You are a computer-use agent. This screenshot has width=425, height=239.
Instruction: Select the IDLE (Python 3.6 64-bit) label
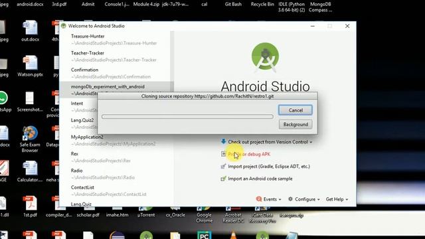[x=292, y=7]
